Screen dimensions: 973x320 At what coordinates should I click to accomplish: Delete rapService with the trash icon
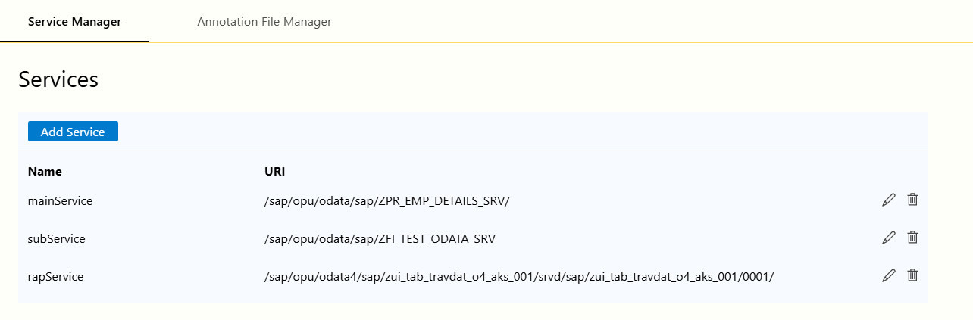tap(912, 275)
